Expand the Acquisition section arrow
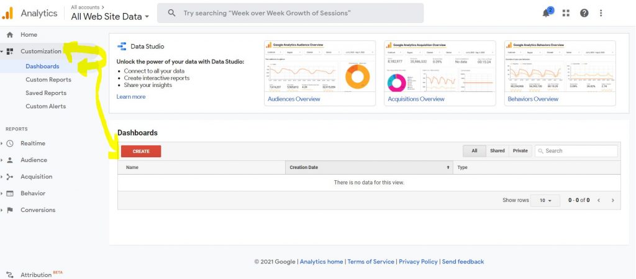Screen dimensions: 636x279 point(2,177)
